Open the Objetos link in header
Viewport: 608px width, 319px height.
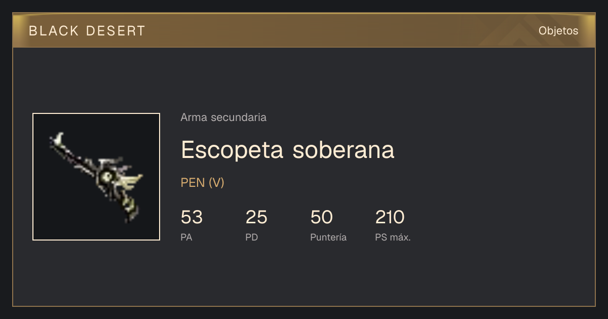pyautogui.click(x=558, y=30)
